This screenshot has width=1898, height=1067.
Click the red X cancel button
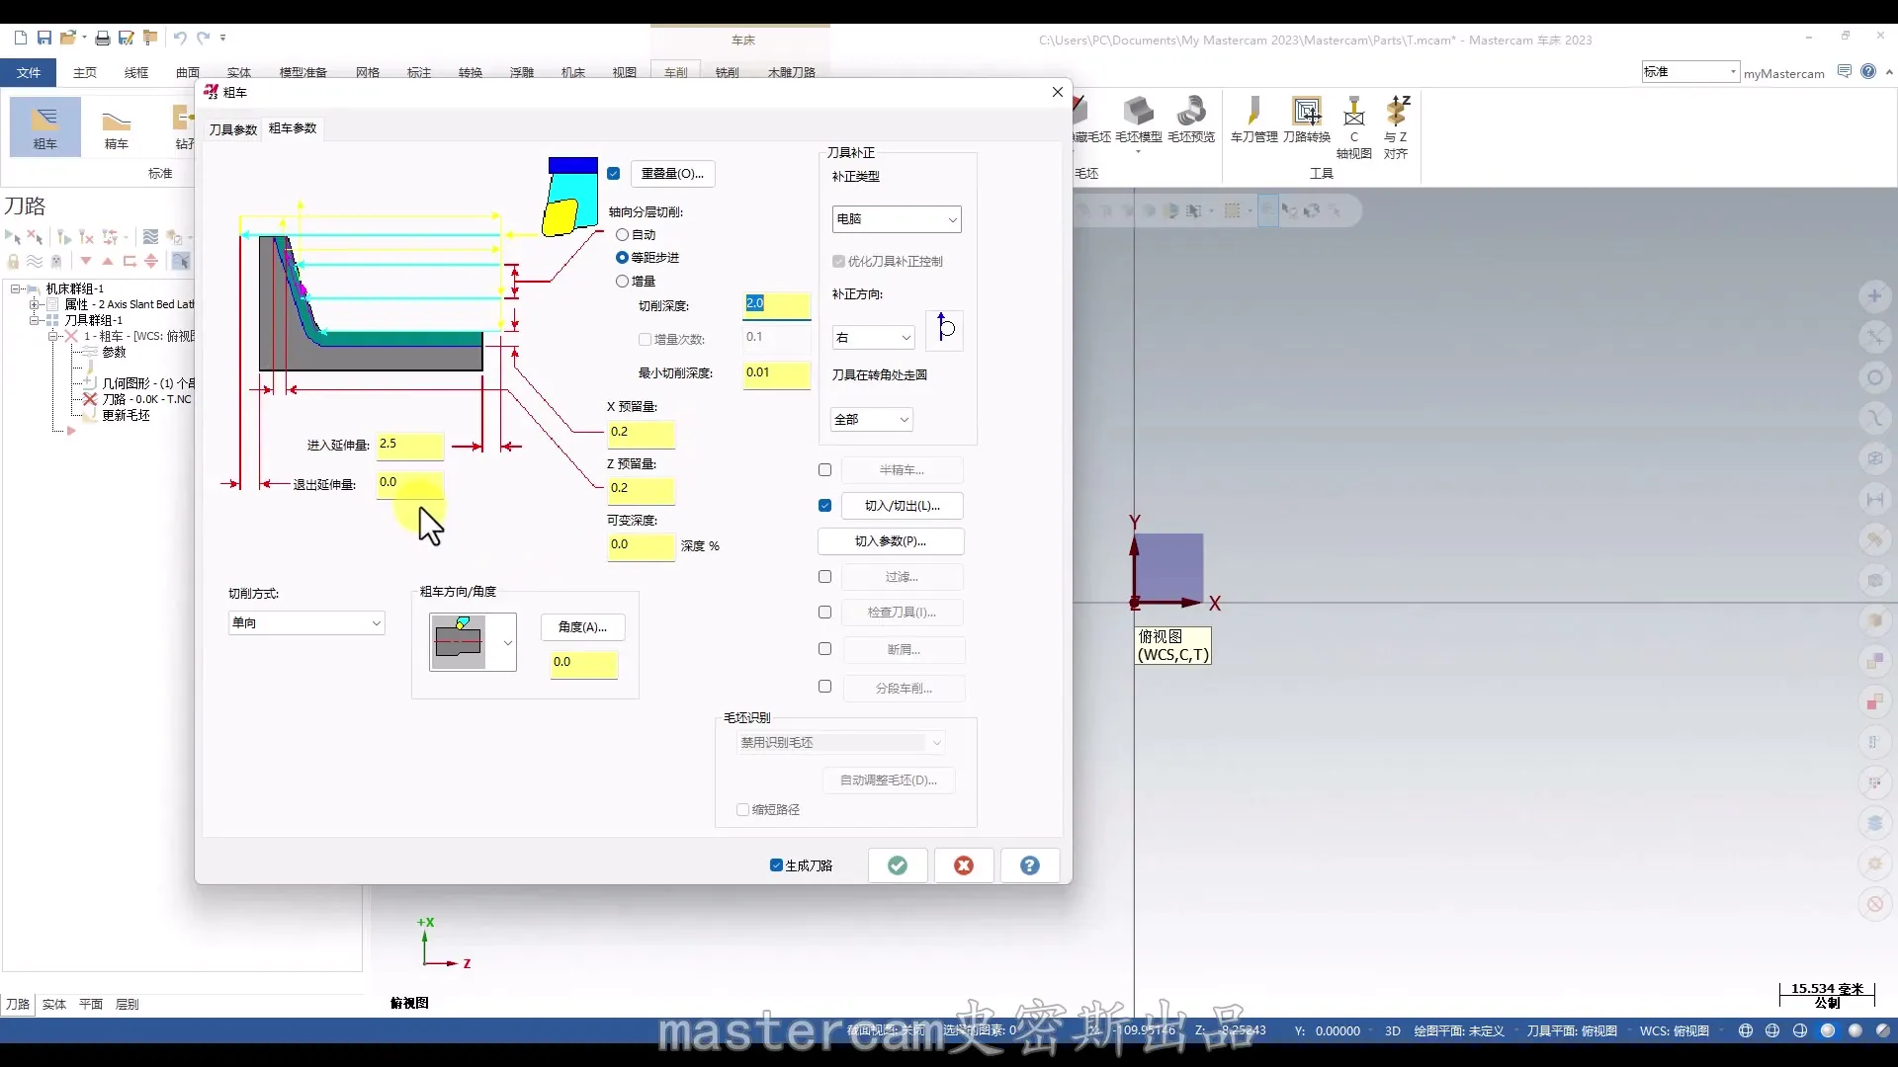pyautogui.click(x=964, y=865)
